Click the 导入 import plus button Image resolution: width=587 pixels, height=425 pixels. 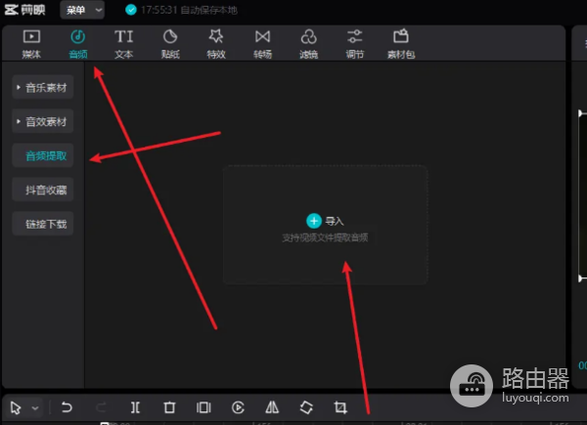313,221
